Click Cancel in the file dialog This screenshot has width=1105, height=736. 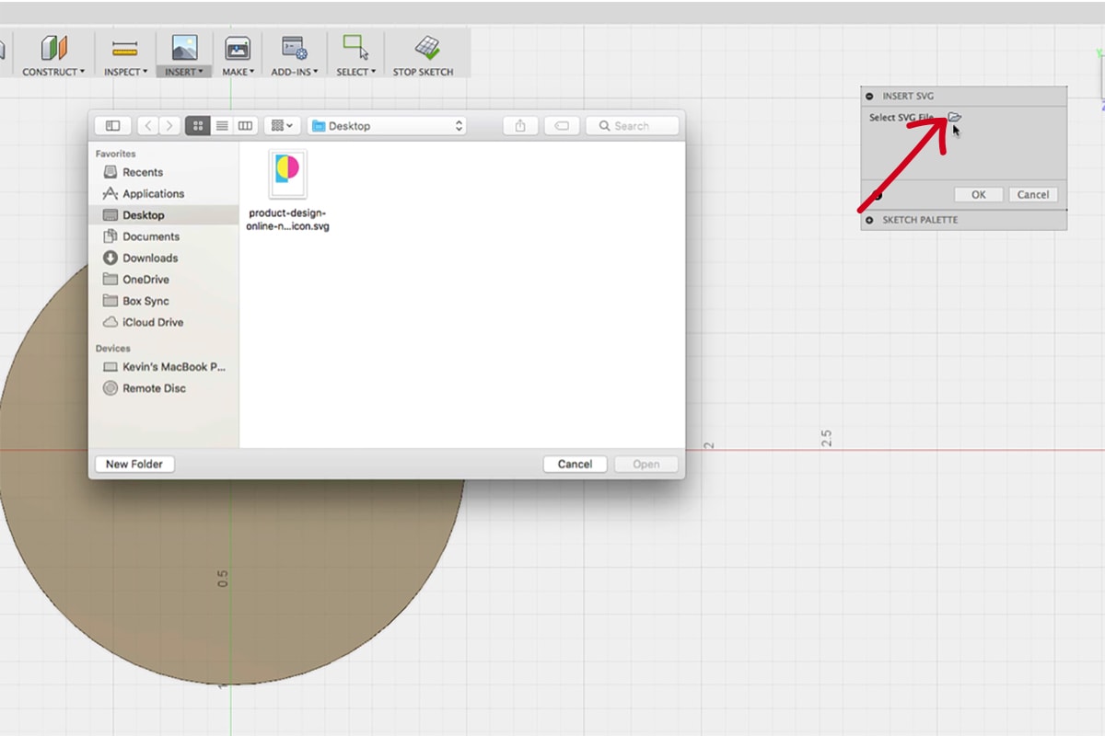click(x=575, y=465)
